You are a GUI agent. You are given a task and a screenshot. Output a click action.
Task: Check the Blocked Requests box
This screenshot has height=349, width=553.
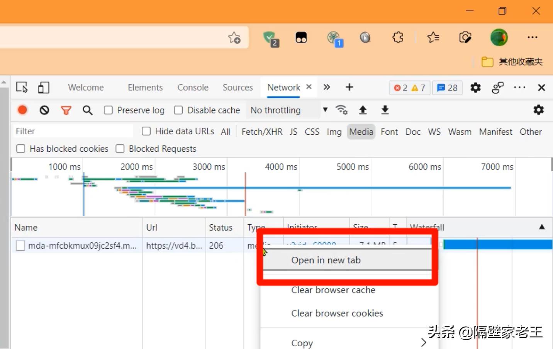(x=120, y=149)
